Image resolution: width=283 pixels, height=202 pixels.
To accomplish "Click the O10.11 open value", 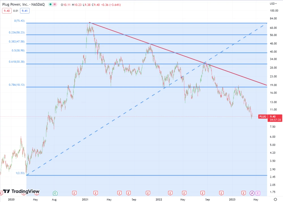I will (66, 5).
